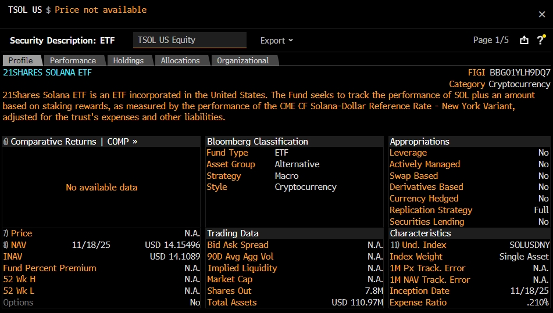Close the TSOL US panel with X
This screenshot has width=553, height=313.
click(x=542, y=15)
